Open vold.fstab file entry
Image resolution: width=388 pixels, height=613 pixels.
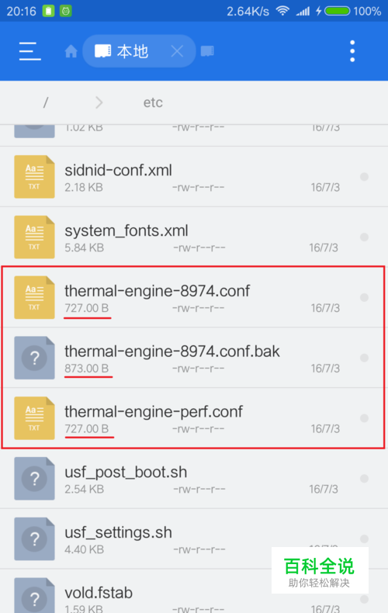point(194,591)
